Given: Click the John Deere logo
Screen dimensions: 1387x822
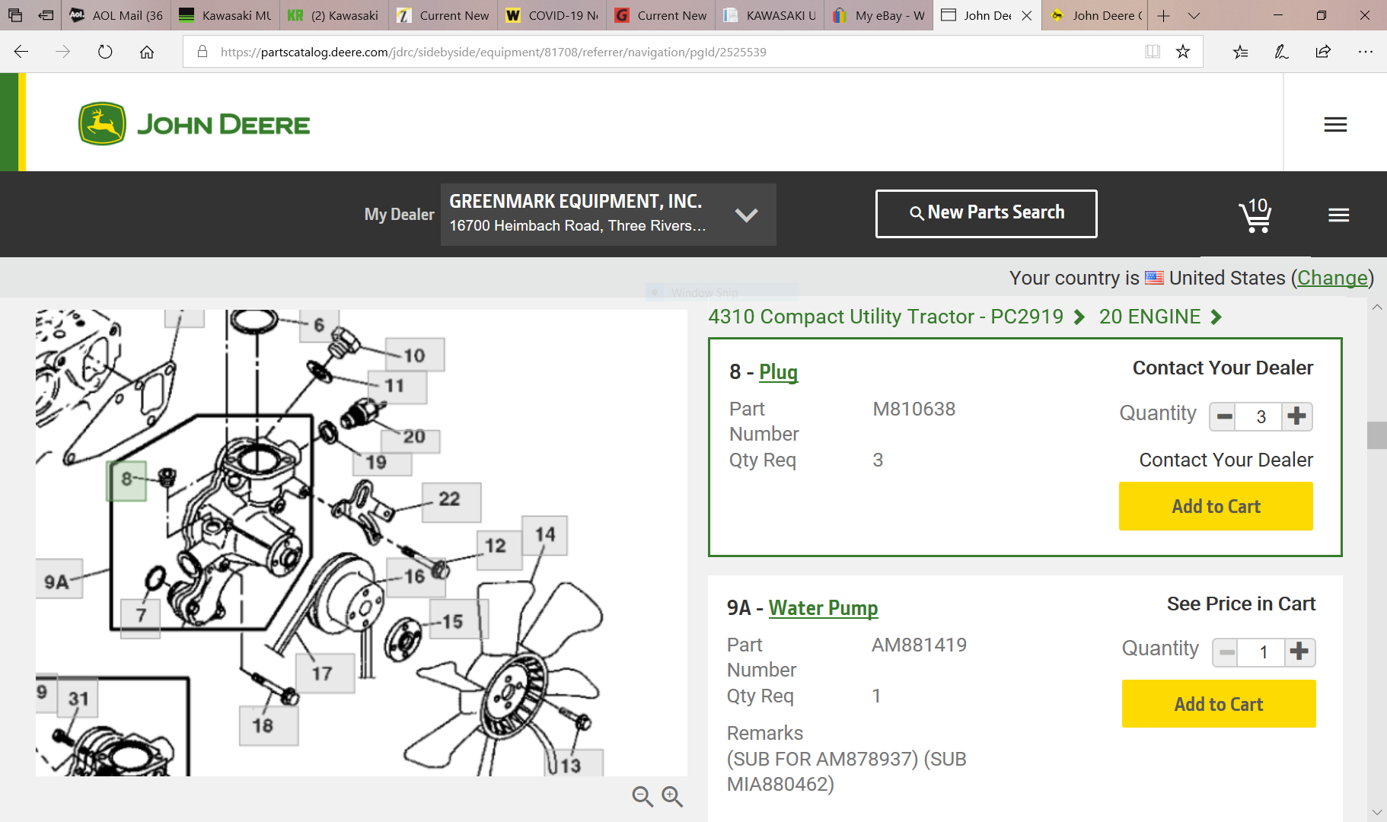Looking at the screenshot, I should (195, 124).
